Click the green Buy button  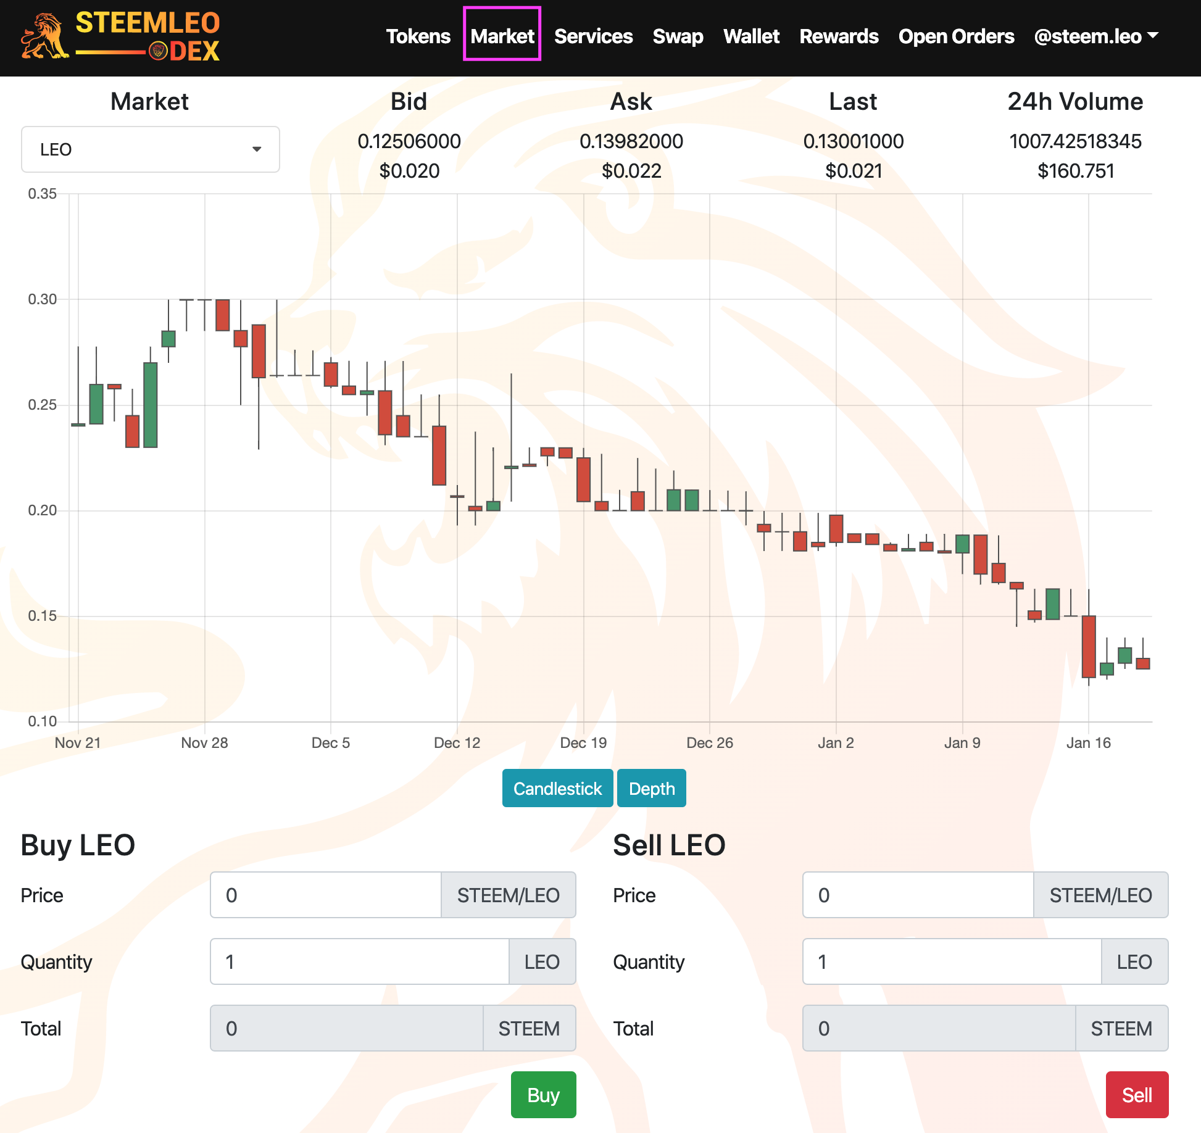pyautogui.click(x=543, y=1095)
